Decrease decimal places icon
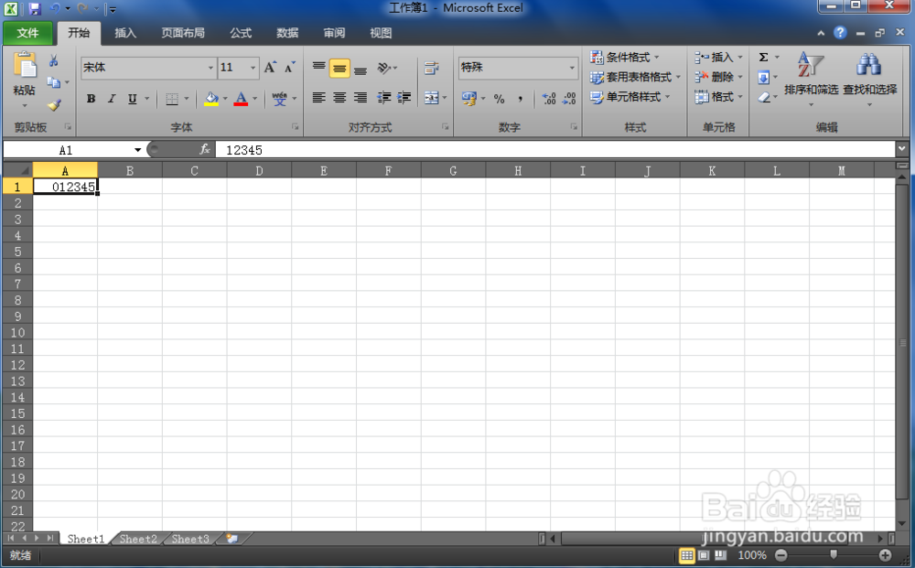The height and width of the screenshot is (568, 915). [x=569, y=99]
